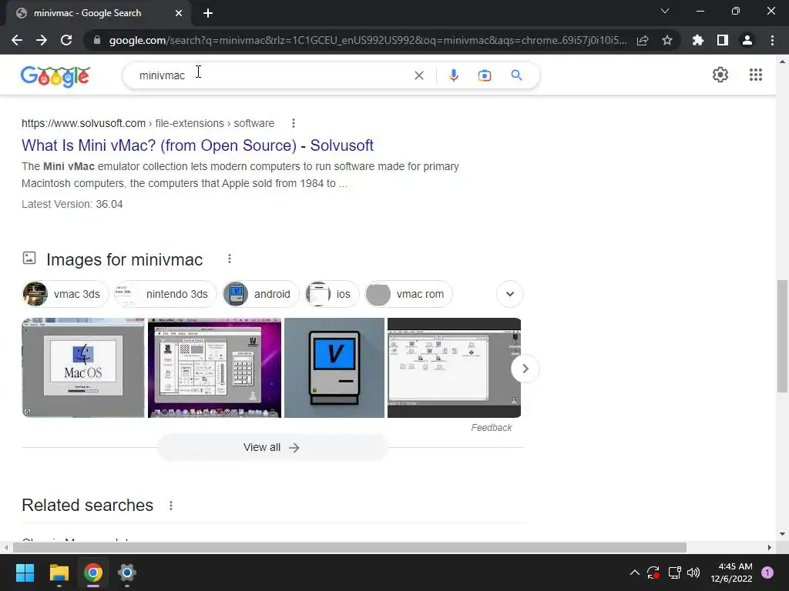Open options dots beside Related searches
Image resolution: width=789 pixels, height=591 pixels.
click(171, 506)
